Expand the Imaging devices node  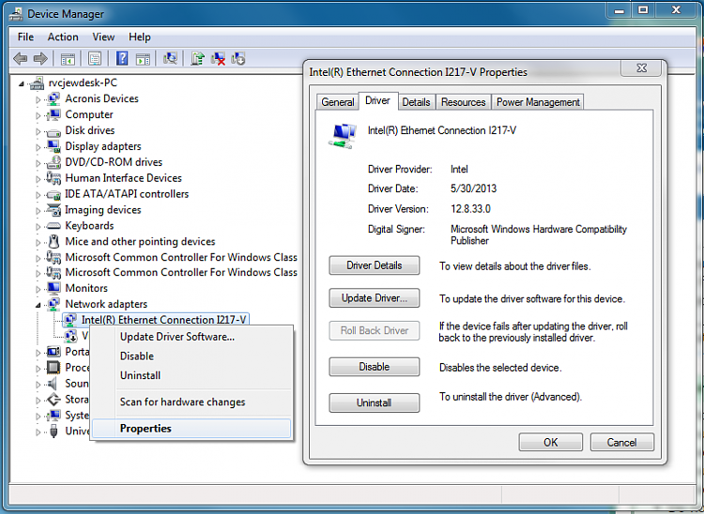pyautogui.click(x=38, y=211)
